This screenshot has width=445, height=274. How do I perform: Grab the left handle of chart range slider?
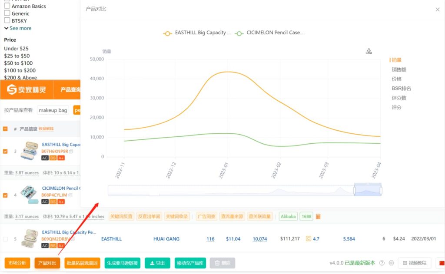355,190
